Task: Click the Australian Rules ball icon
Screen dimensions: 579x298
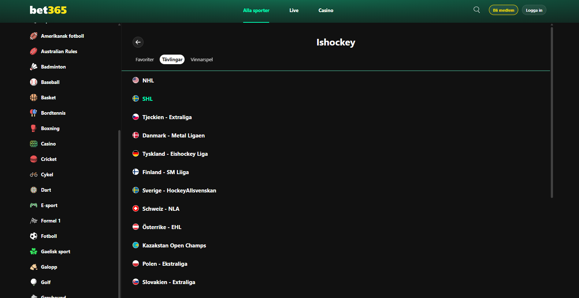Action: point(34,51)
